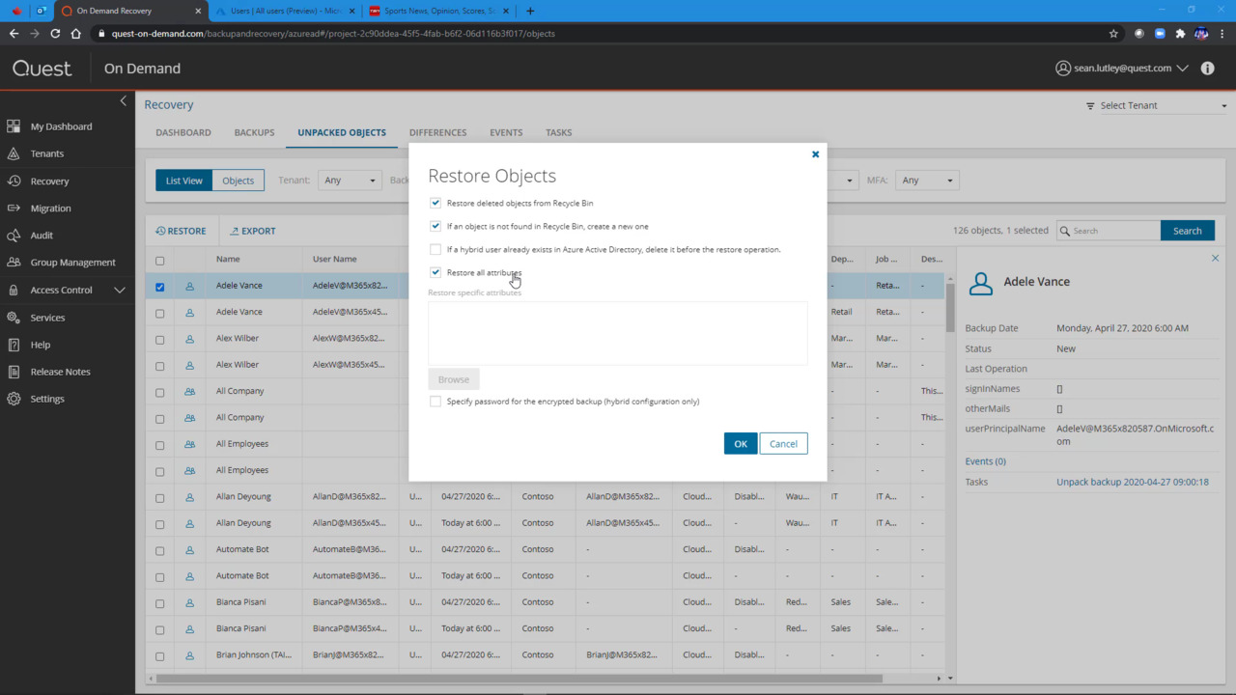Select the Services gear icon
The image size is (1236, 695).
click(14, 317)
